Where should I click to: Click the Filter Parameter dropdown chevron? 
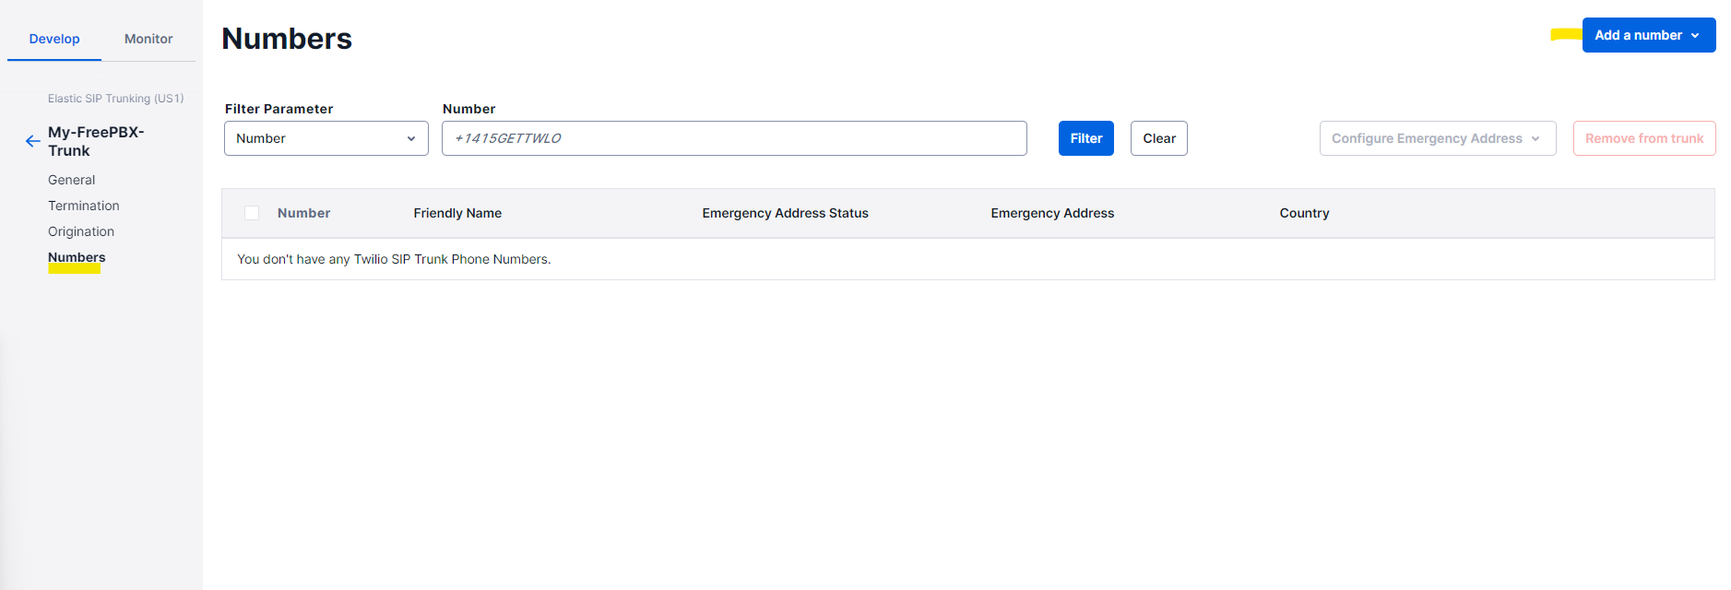(410, 138)
